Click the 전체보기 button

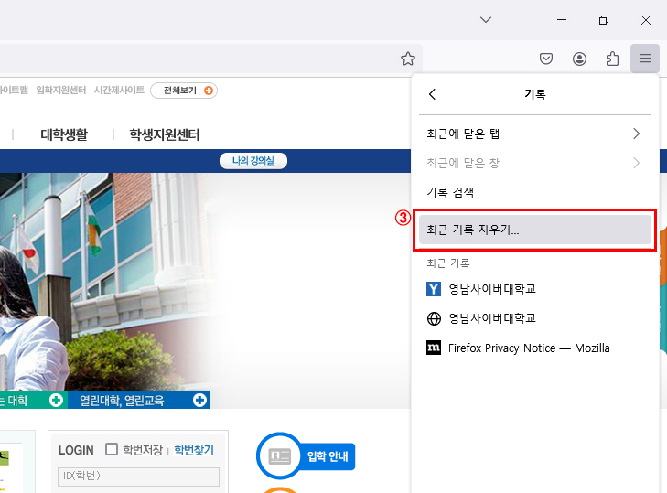point(184,91)
